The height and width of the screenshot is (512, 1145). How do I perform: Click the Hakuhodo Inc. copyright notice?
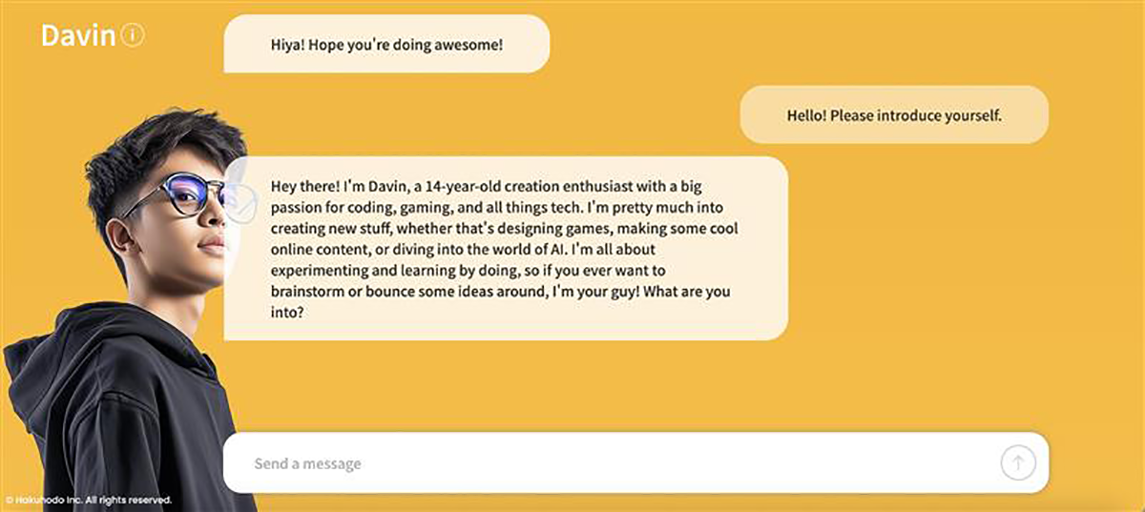(89, 500)
